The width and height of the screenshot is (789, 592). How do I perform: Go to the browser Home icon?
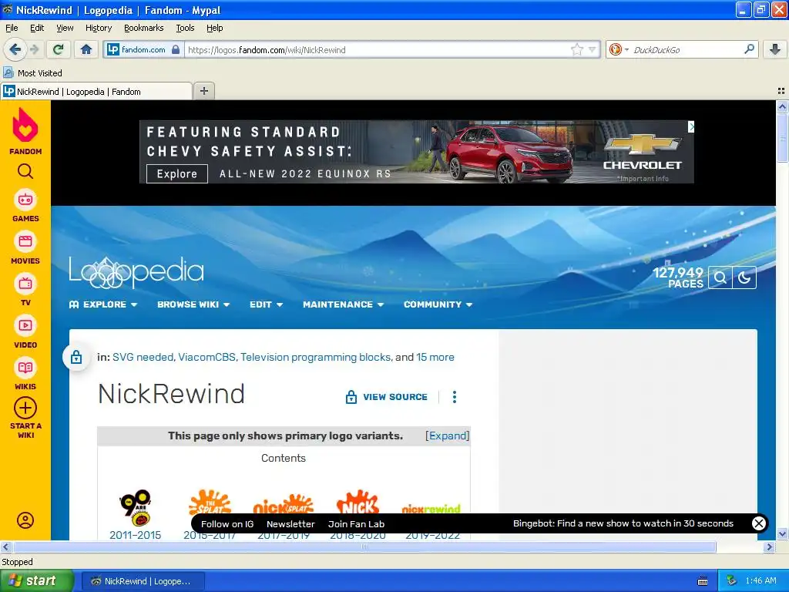pos(86,49)
